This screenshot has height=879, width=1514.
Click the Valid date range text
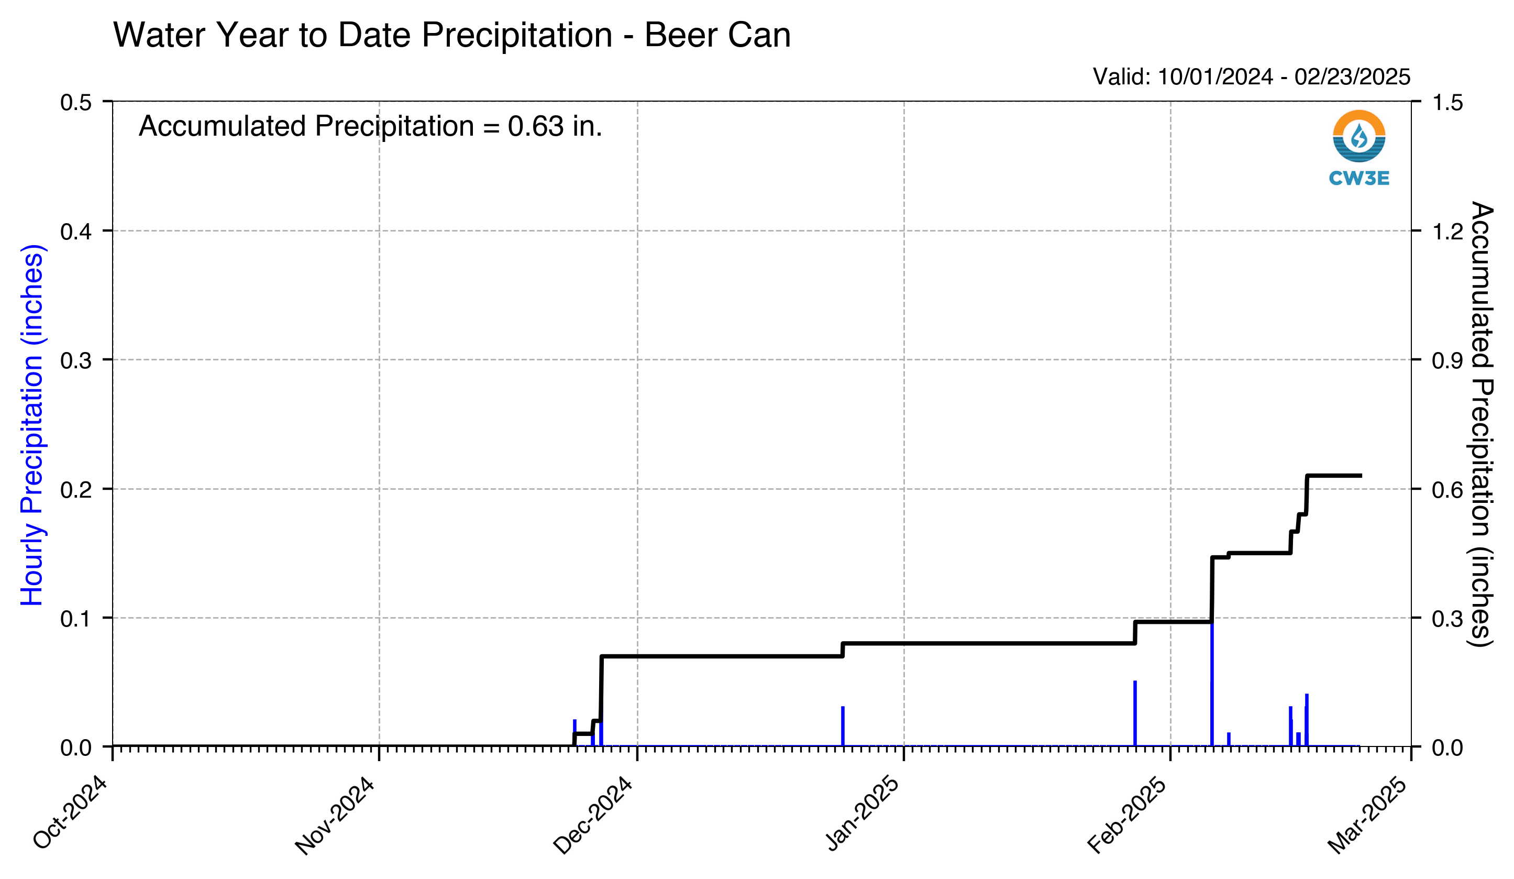(1252, 77)
